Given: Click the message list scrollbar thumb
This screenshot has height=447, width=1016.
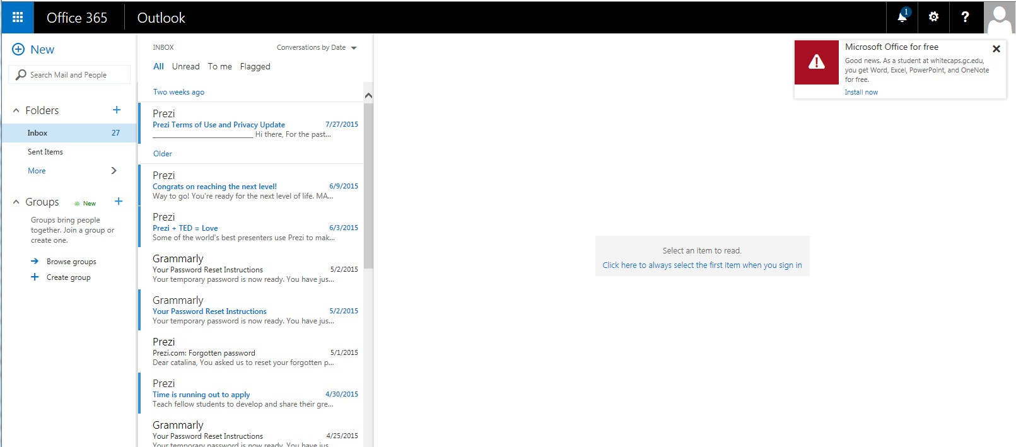Looking at the screenshot, I should point(368,186).
